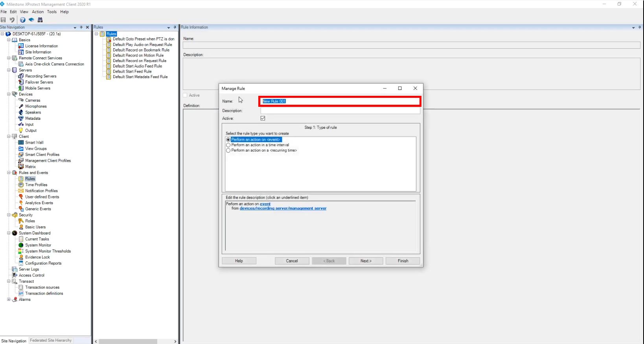Viewport: 644px width, 344px height.
Task: Click the System Monitor green icon
Action: [21, 245]
